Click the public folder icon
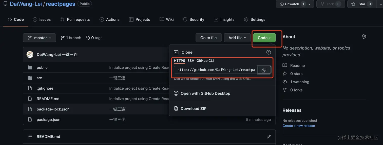383x145 pixels. click(x=30, y=67)
